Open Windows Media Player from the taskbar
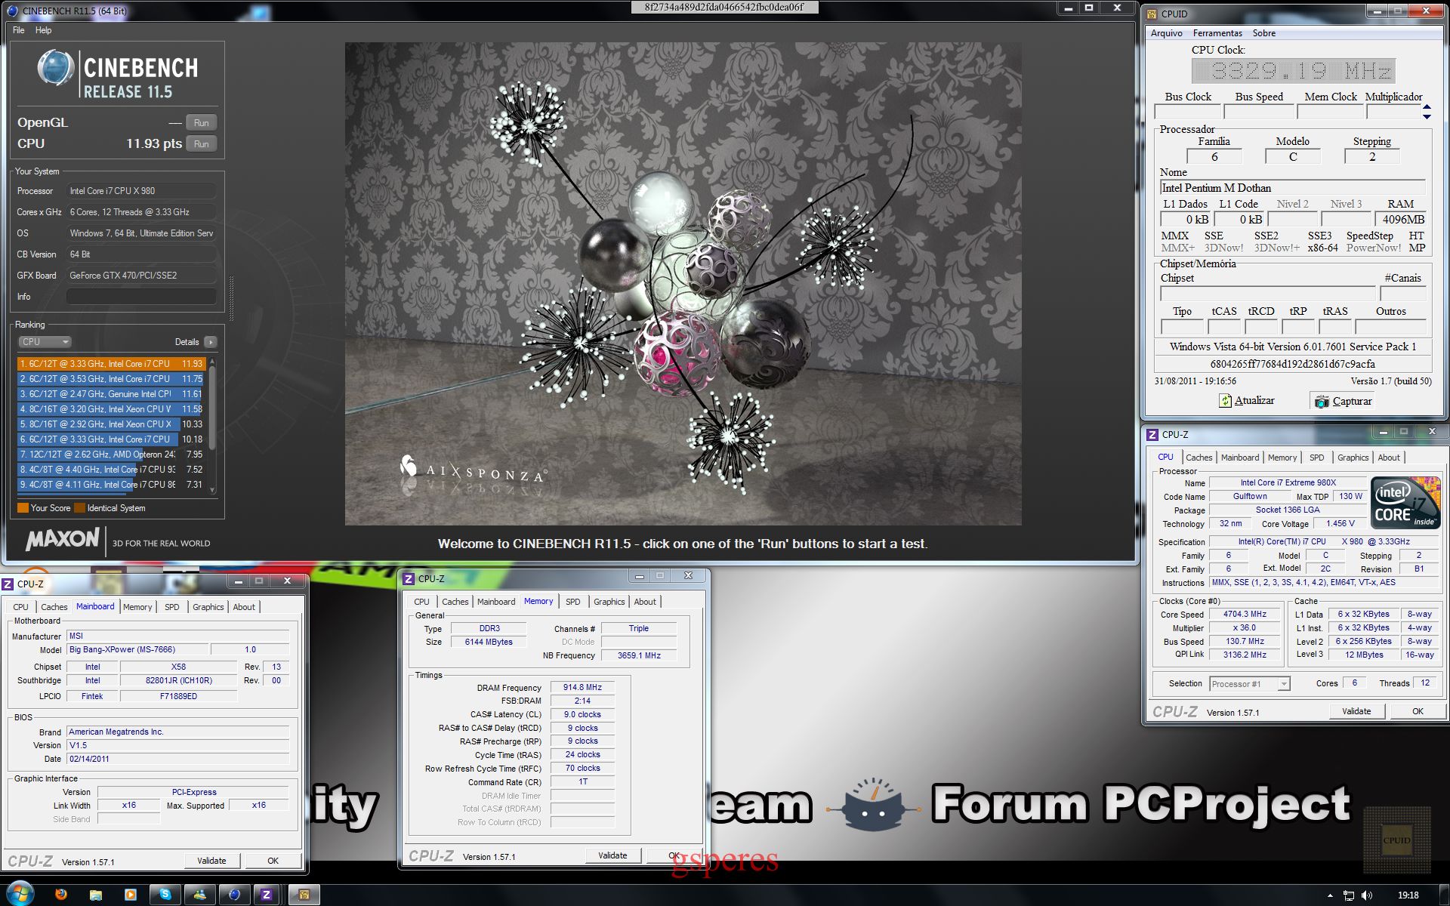Image resolution: width=1450 pixels, height=906 pixels. tap(131, 895)
